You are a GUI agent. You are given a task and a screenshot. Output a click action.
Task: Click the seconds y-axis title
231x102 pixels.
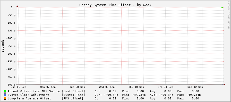3,46
